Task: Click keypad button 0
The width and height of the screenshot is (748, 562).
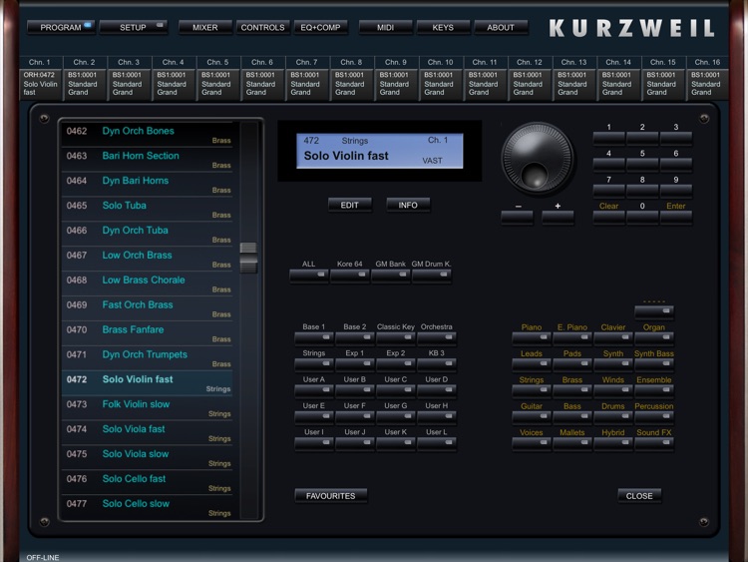Action: [x=642, y=217]
